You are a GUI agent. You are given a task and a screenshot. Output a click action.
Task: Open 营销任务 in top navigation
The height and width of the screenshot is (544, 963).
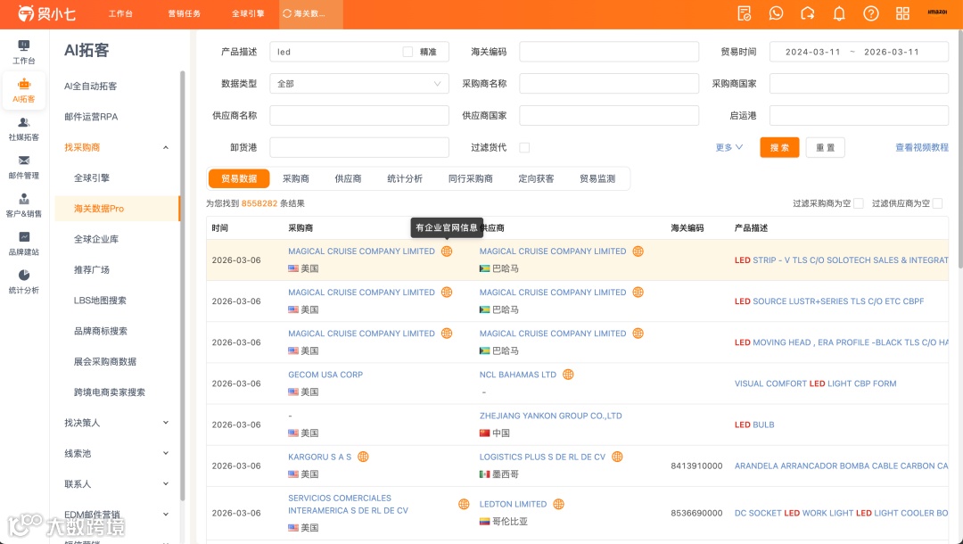tap(185, 13)
